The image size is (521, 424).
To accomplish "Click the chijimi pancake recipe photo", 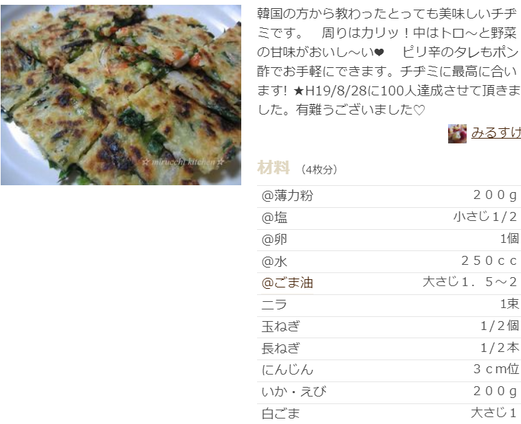I will 121,95.
